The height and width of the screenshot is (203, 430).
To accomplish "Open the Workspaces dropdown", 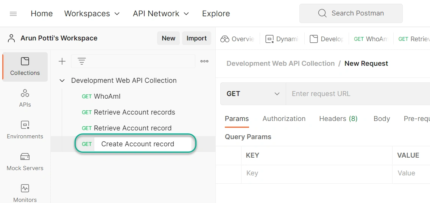I will (x=92, y=14).
